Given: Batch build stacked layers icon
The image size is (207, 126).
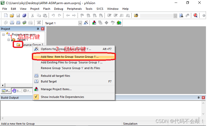Looking at the screenshot, I should pos(24,23).
